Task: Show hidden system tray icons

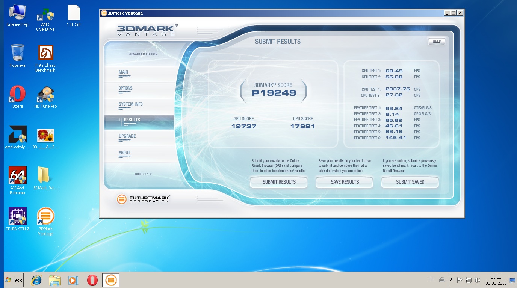Action: tap(451, 280)
